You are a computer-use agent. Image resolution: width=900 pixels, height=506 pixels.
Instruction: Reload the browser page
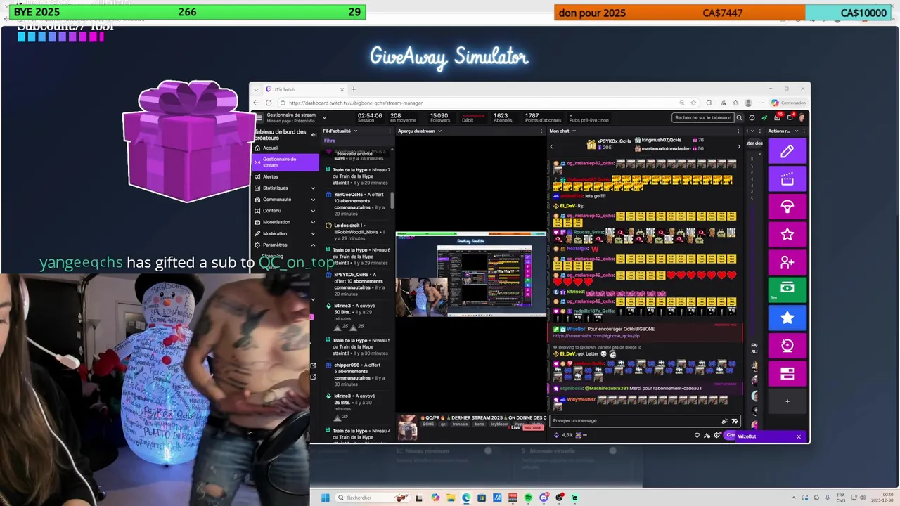pos(269,103)
